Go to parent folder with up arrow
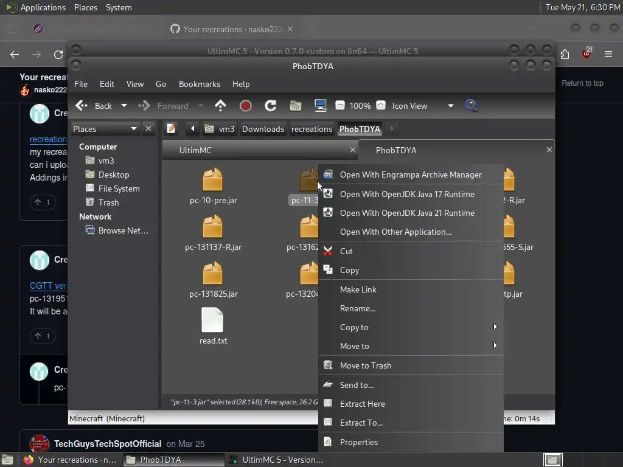Screen dimensions: 623x467 click(x=220, y=106)
